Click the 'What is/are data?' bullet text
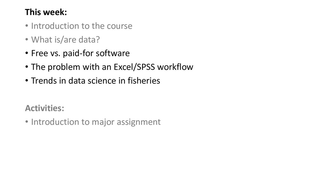327x184 pixels. pyautogui.click(x=65, y=40)
